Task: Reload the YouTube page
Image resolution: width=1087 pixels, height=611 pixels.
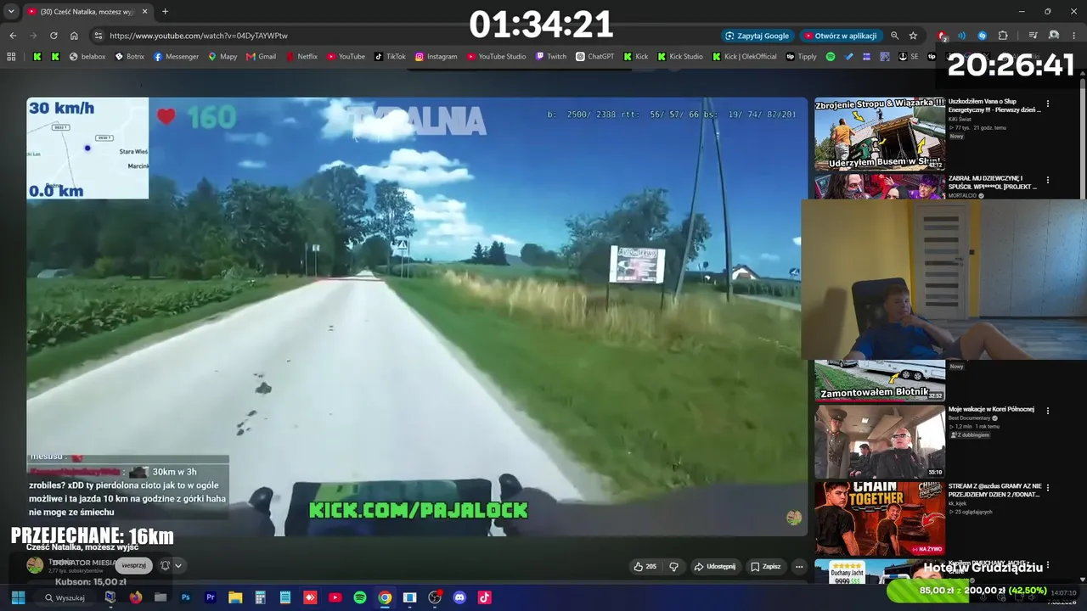Action: point(54,36)
